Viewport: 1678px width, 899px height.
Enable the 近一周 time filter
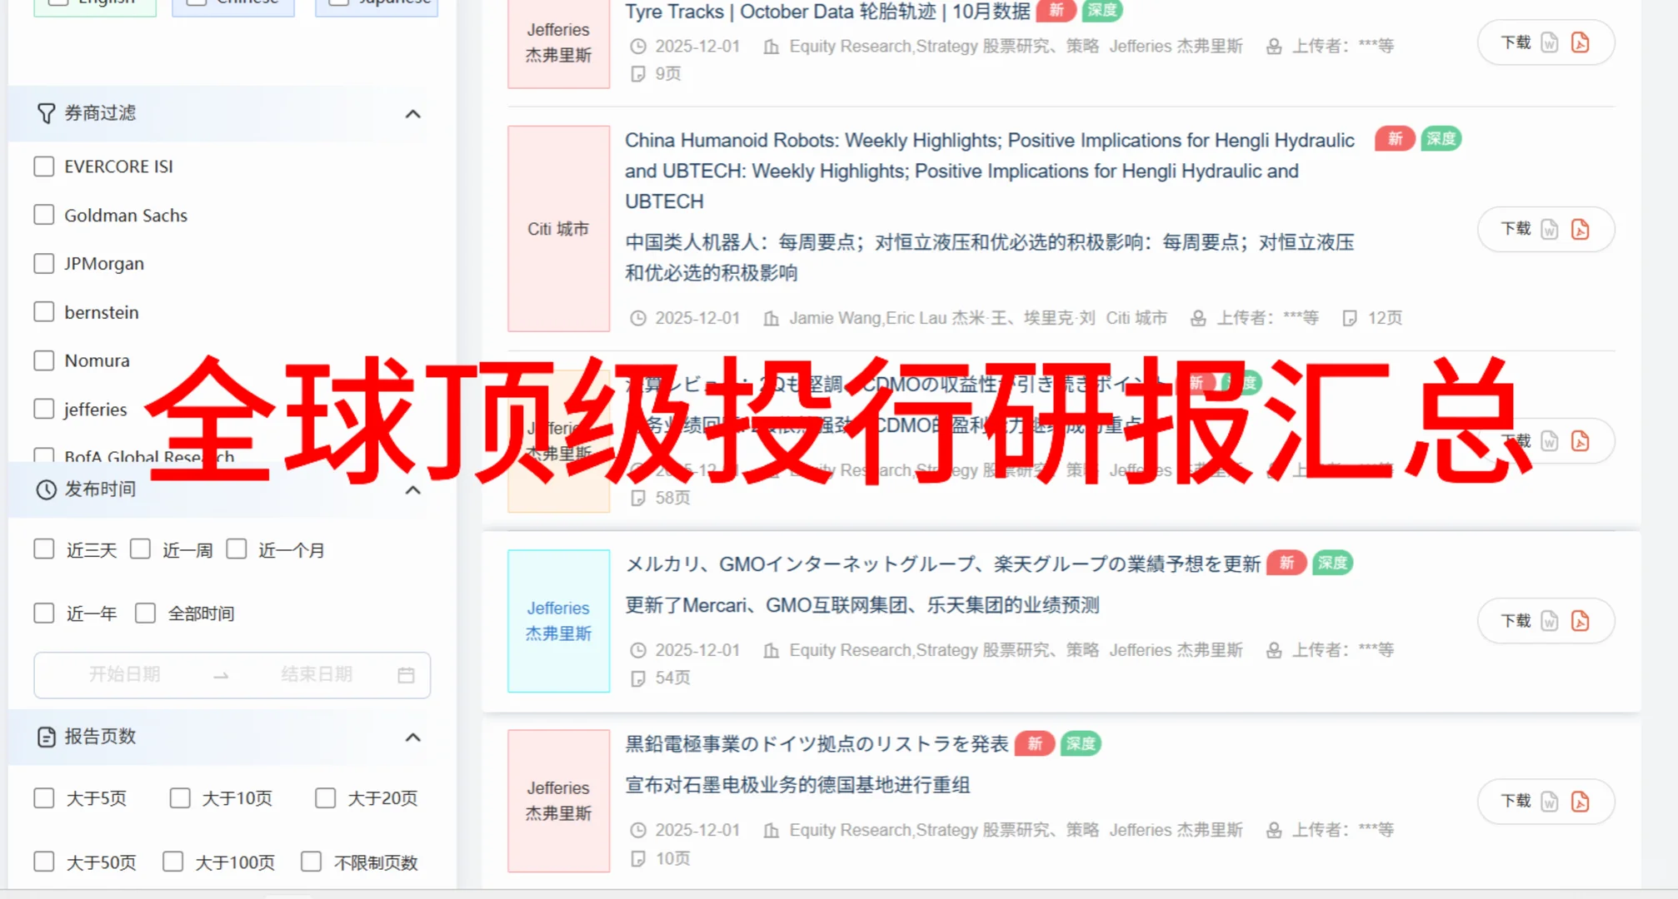pos(140,549)
